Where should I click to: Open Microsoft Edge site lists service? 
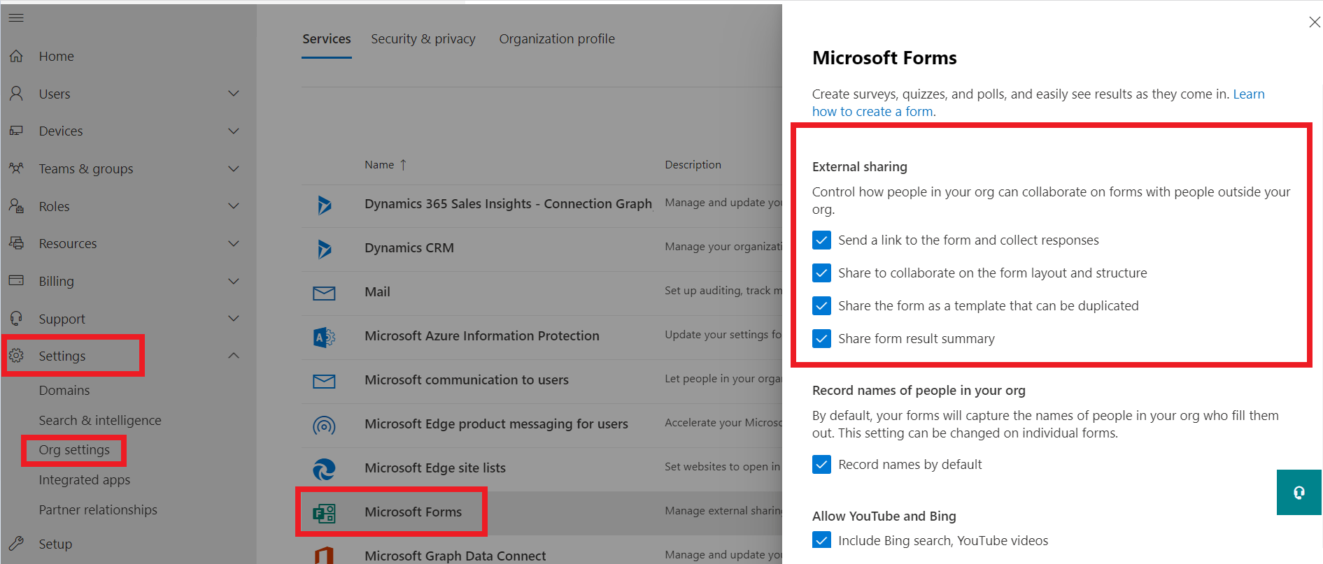435,468
